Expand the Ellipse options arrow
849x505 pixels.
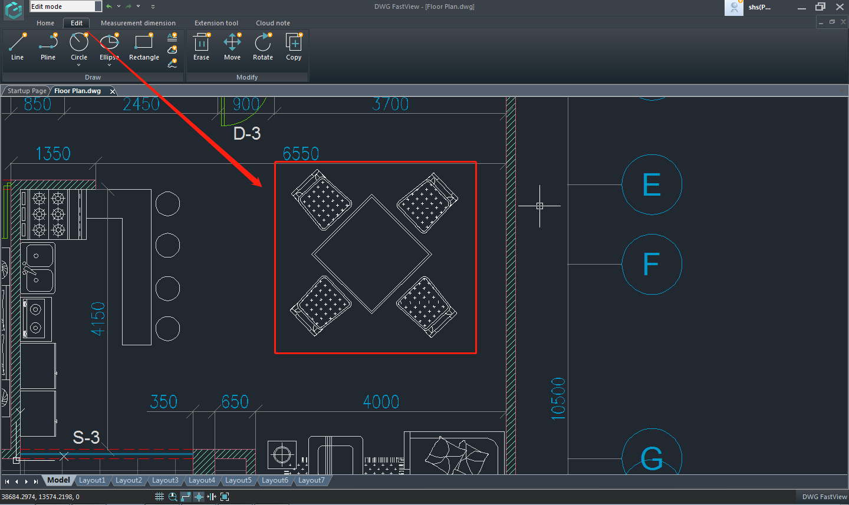[x=109, y=65]
